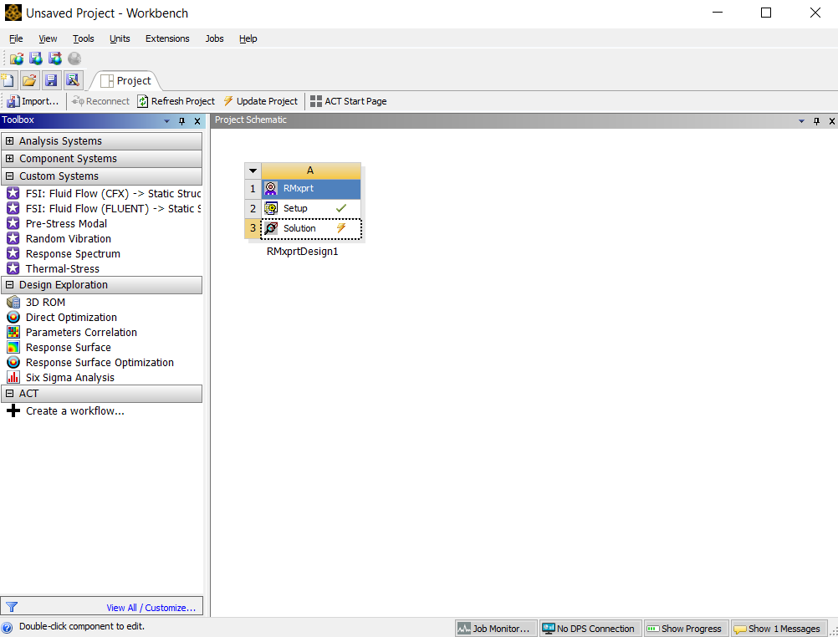Open the Tools menu

coord(84,38)
